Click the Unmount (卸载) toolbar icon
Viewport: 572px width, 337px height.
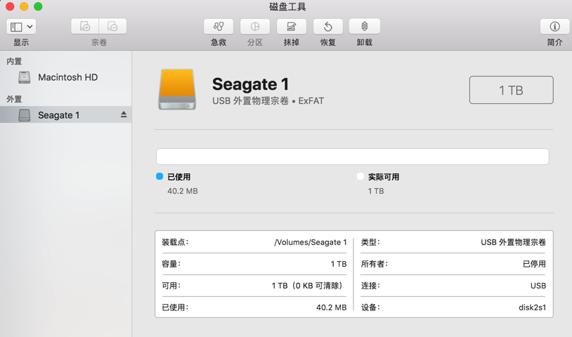tap(364, 27)
